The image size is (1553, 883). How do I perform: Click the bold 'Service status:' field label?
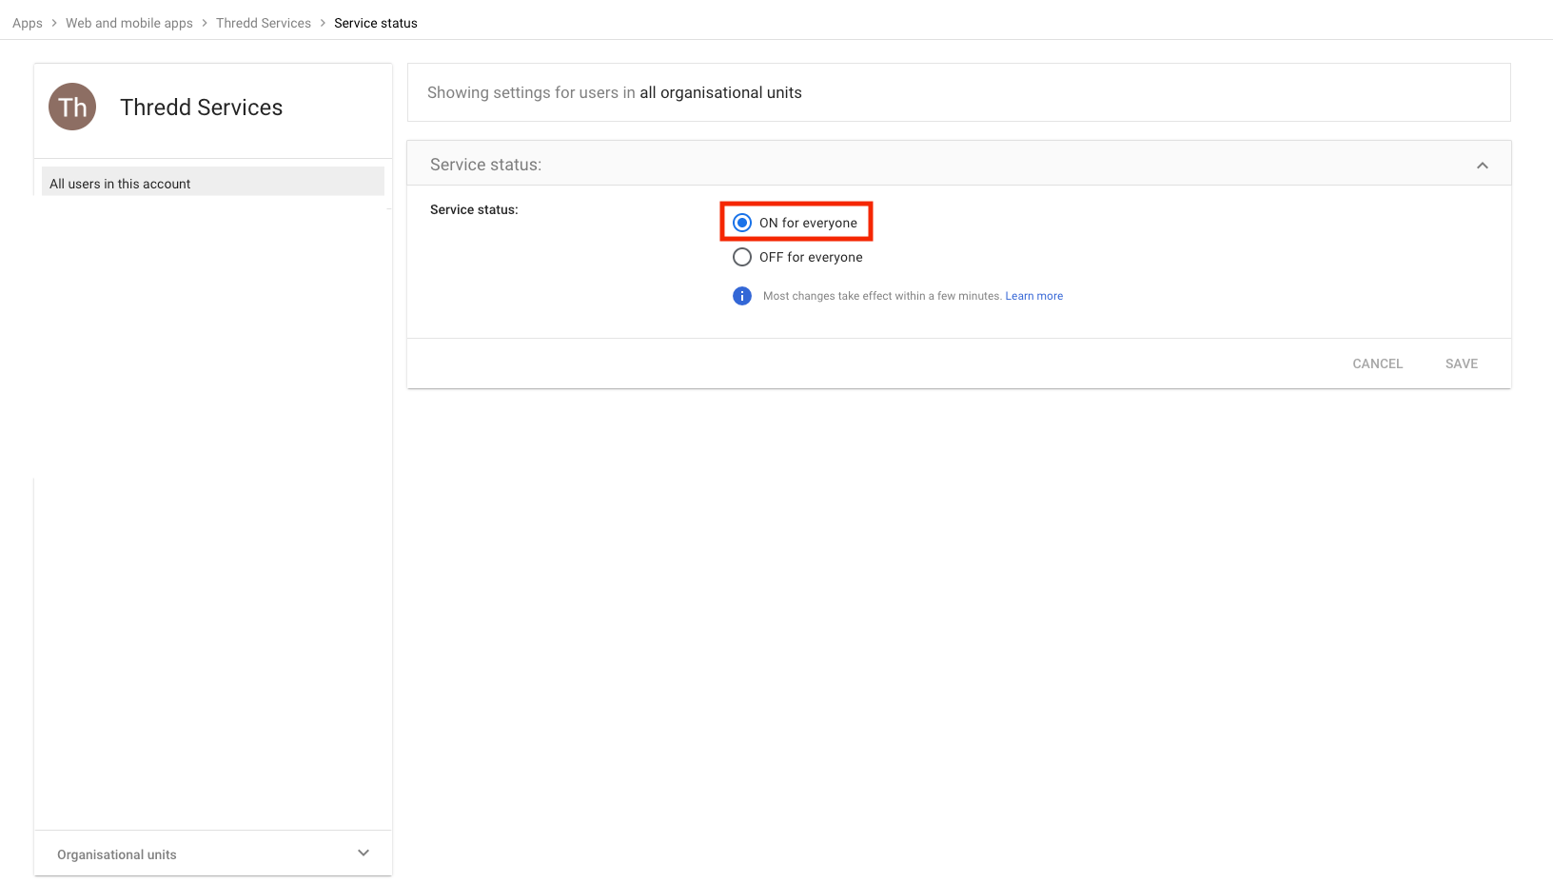(x=474, y=209)
